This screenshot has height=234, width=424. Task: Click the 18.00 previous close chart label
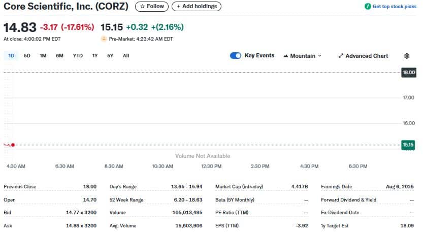click(x=409, y=73)
